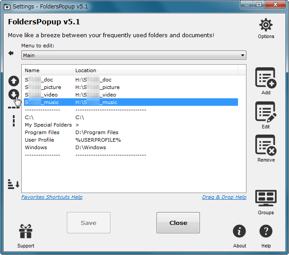Open the Help question mark icon

266,231
